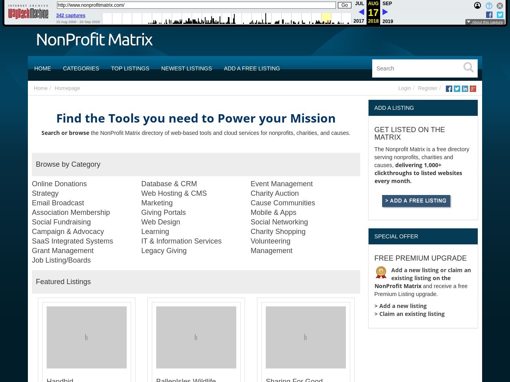Open the Google Plus icon in the breadcrumb bar

click(473, 89)
